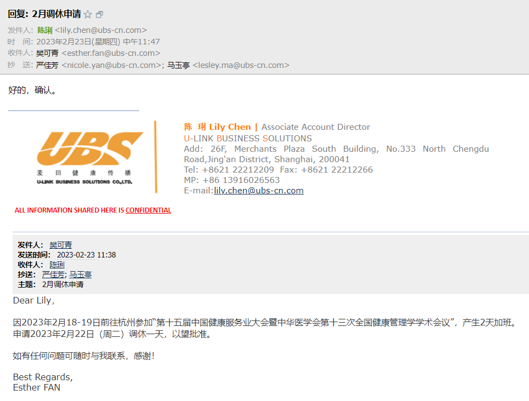529x401 pixels.
Task: Click the quoted send time 2023-02-23 11:38
Action: point(87,255)
